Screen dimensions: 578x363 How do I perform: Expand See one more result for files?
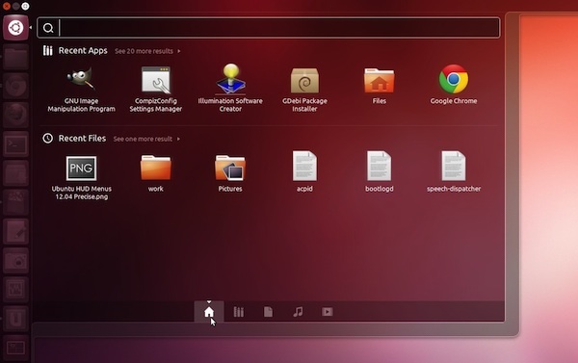tap(146, 139)
